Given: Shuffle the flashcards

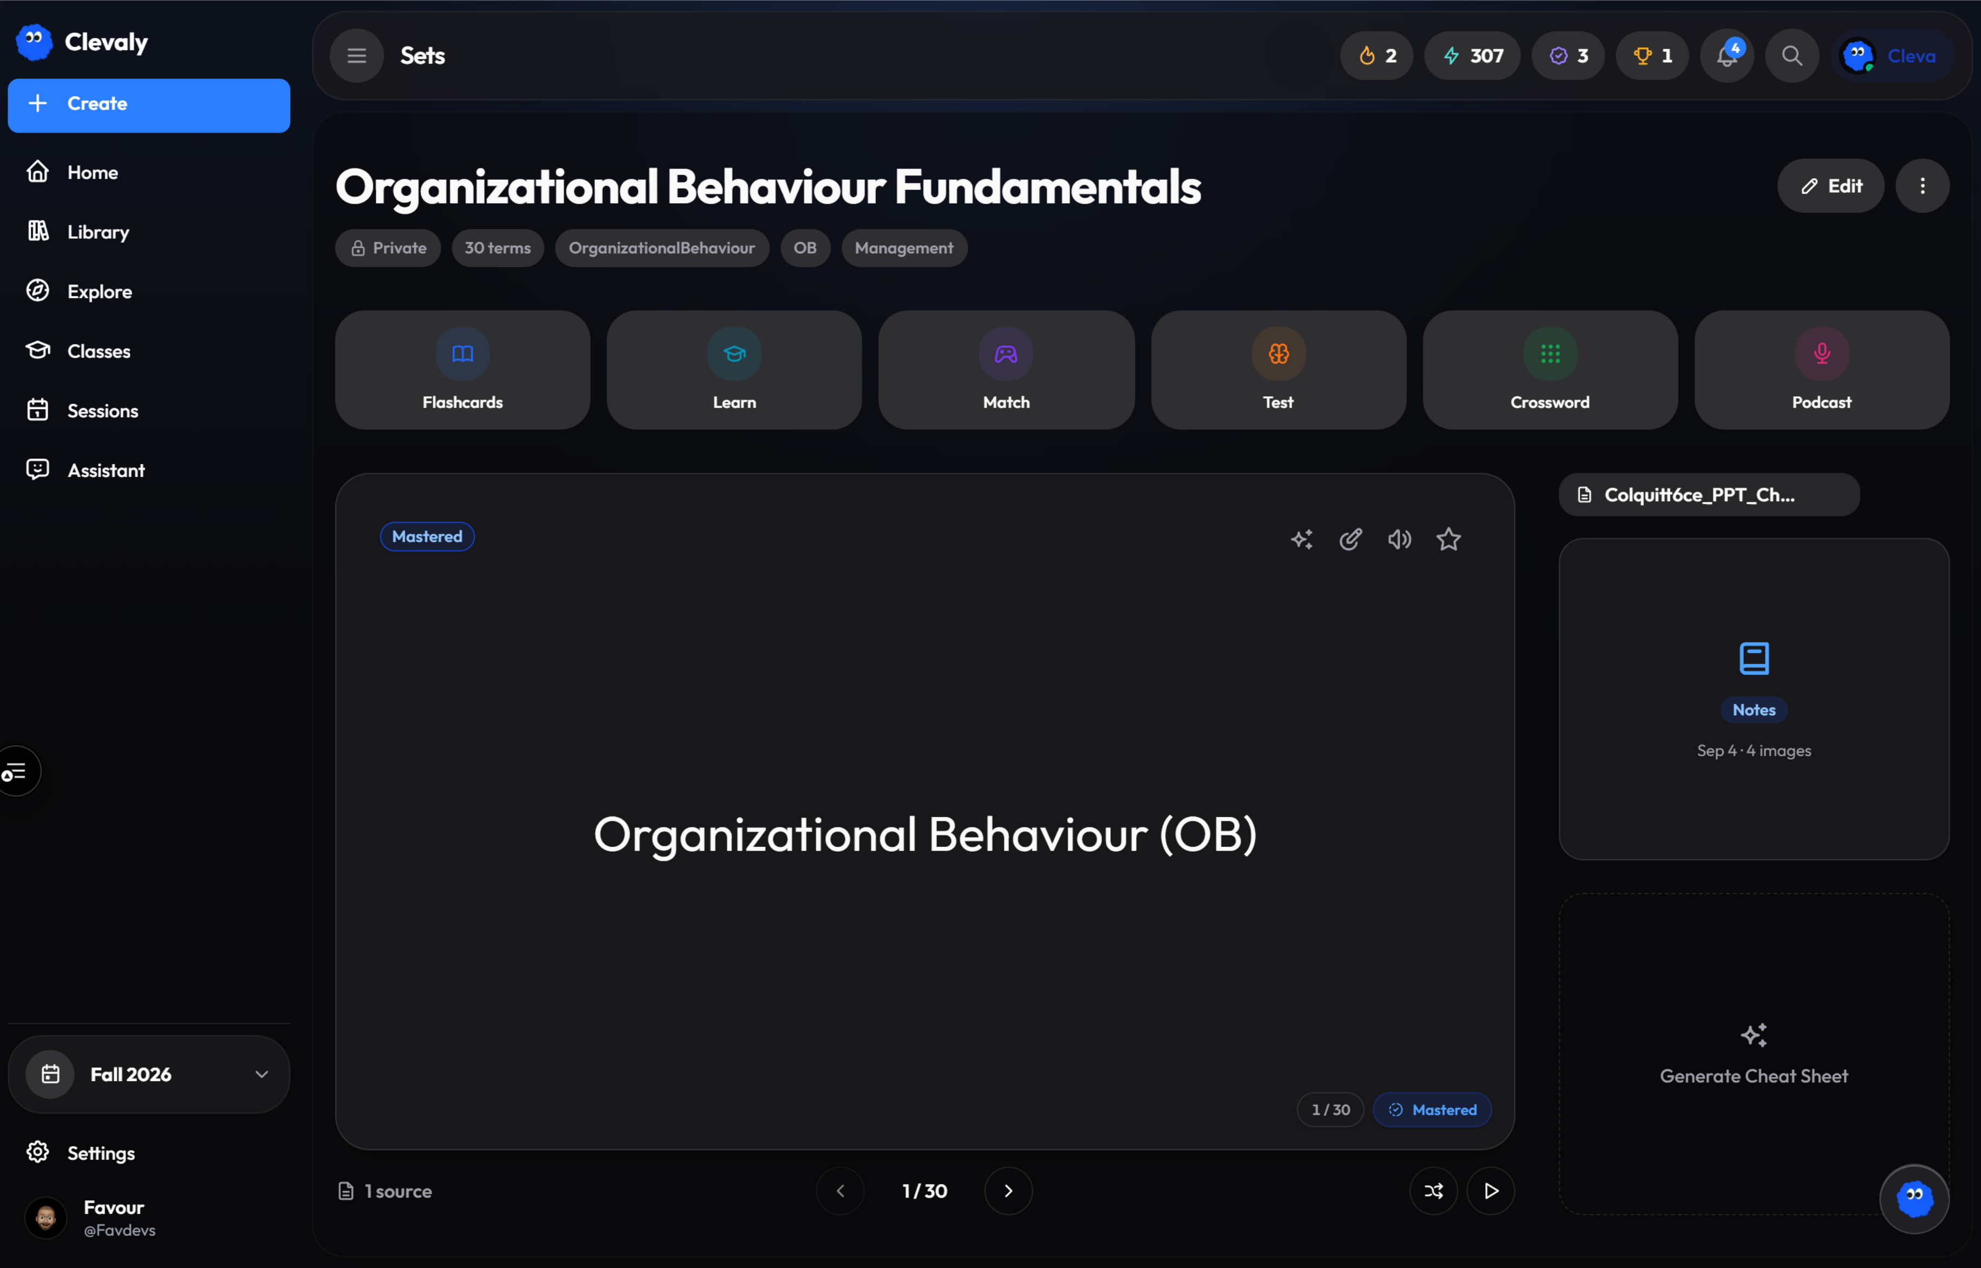Looking at the screenshot, I should (x=1433, y=1191).
